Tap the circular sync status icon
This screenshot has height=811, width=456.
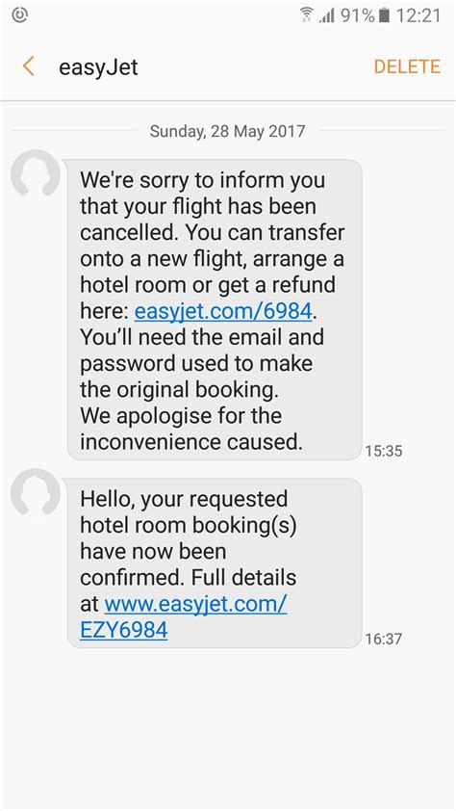[x=19, y=15]
